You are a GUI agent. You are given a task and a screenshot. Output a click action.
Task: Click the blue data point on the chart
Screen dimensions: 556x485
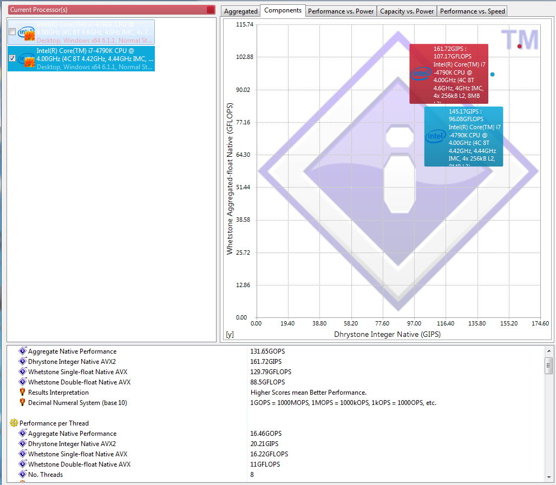coord(493,74)
